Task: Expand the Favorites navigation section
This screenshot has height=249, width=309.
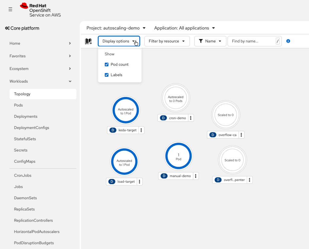Action: click(40, 56)
